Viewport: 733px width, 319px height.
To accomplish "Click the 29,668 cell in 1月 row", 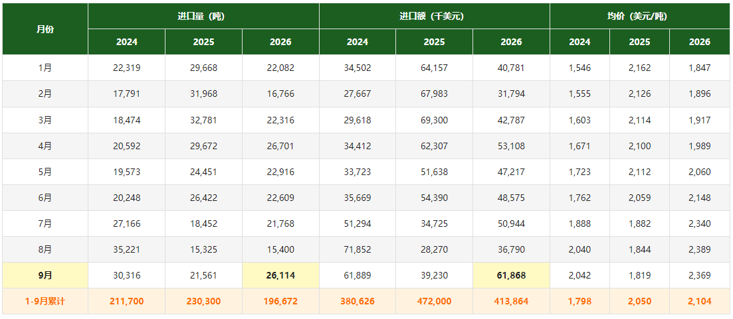I will coord(203,68).
